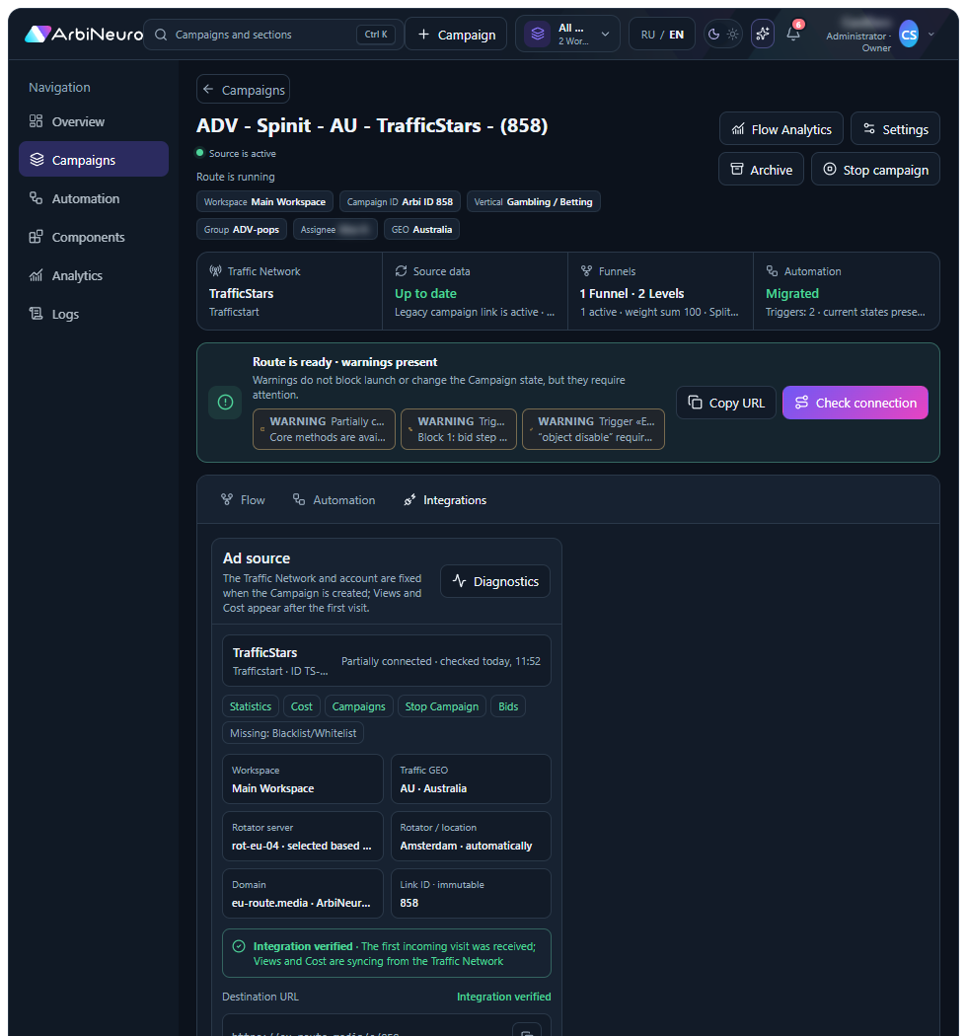Click the Campaign ID Arbi ID 858 tag

point(400,201)
